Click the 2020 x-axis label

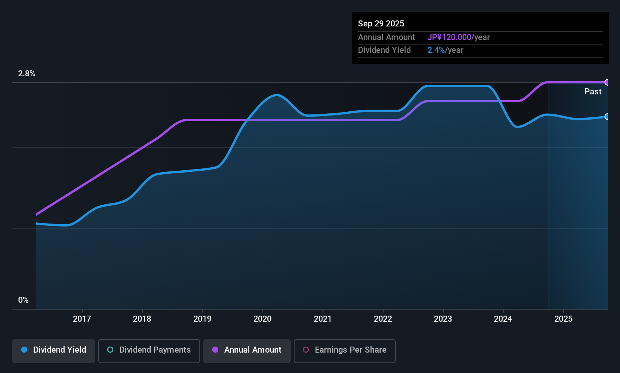pyautogui.click(x=262, y=319)
